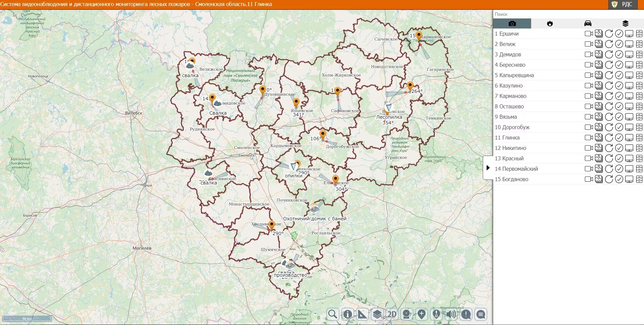Open monitor view for 5 Капырещина
Screen dimensions: 644x325
[x=629, y=75]
